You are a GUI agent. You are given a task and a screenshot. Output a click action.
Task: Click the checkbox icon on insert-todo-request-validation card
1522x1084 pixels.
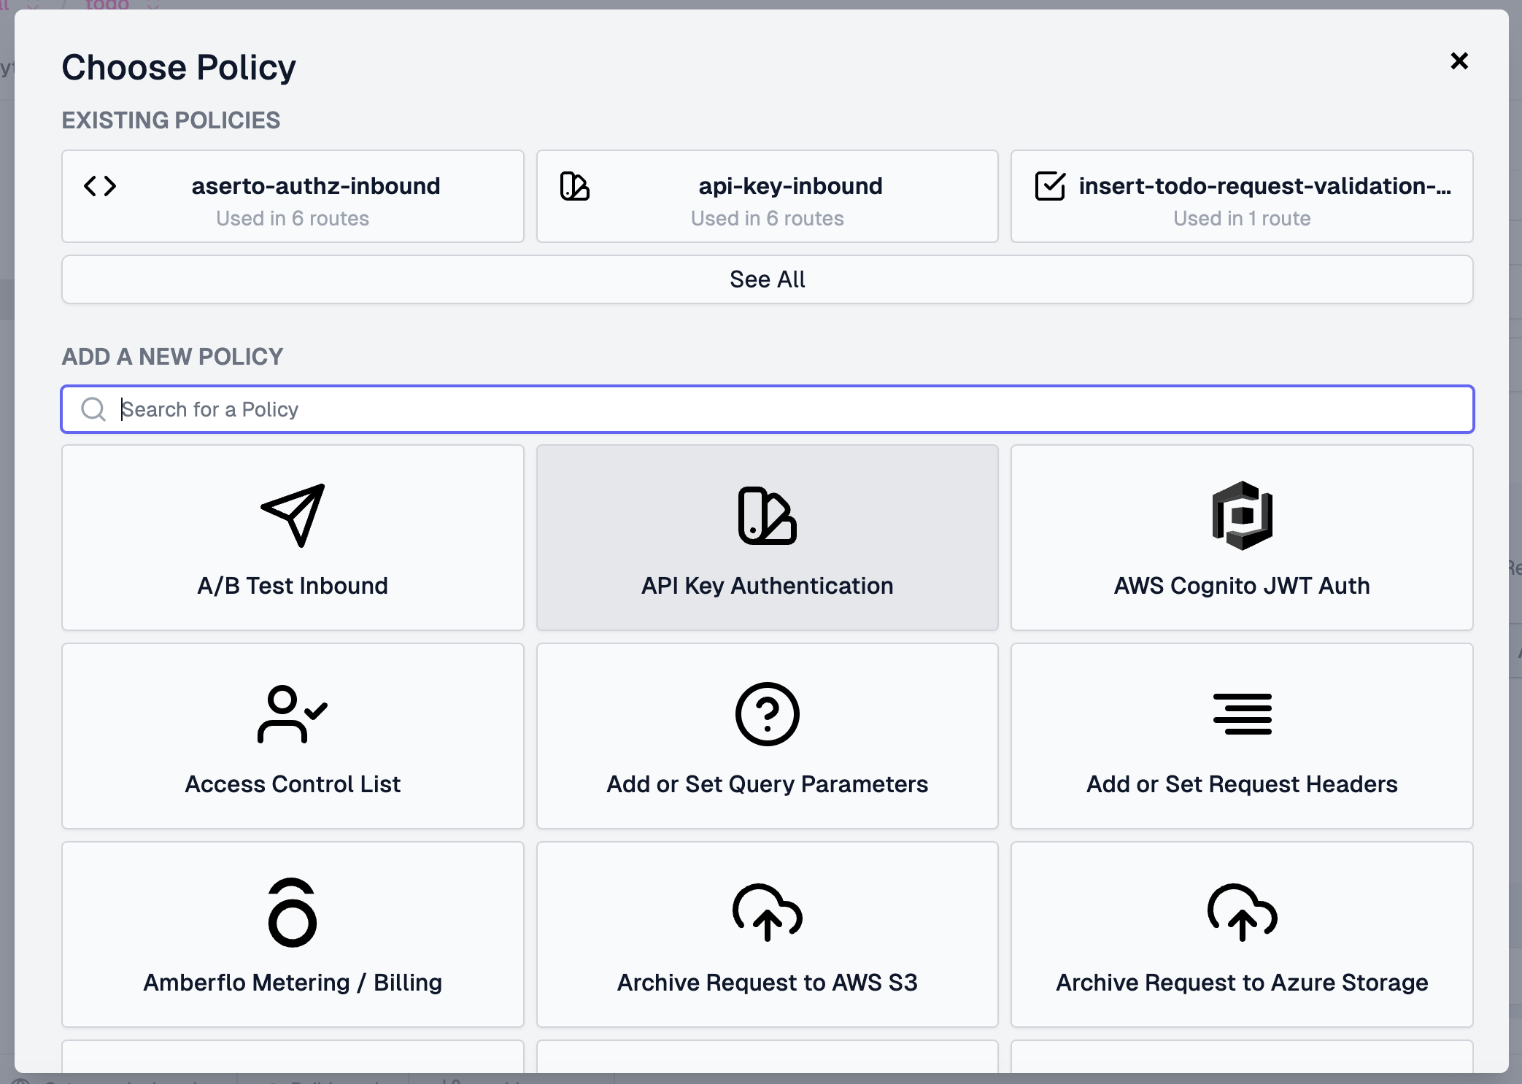1050,186
